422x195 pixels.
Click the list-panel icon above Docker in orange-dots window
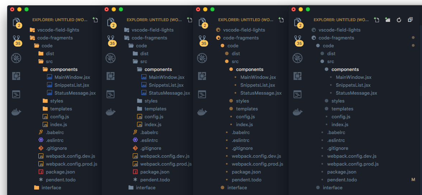(202, 94)
